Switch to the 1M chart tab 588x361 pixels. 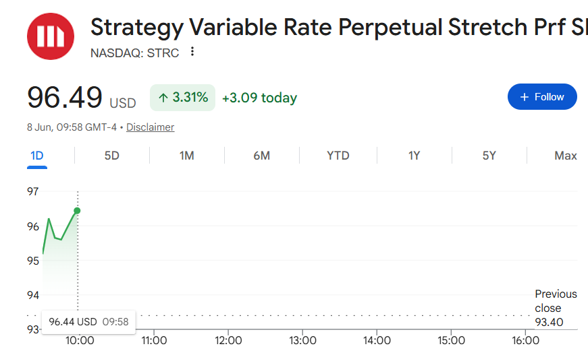(187, 156)
